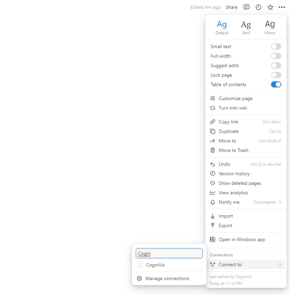Screen dimensions: 290x295
Task: Click the three-dot more options icon
Action: (282, 7)
